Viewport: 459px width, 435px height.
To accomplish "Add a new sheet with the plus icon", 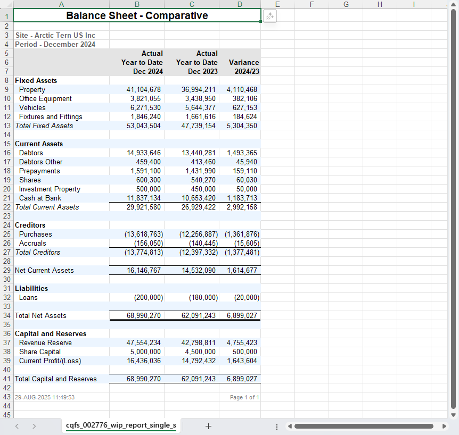I will point(208,426).
